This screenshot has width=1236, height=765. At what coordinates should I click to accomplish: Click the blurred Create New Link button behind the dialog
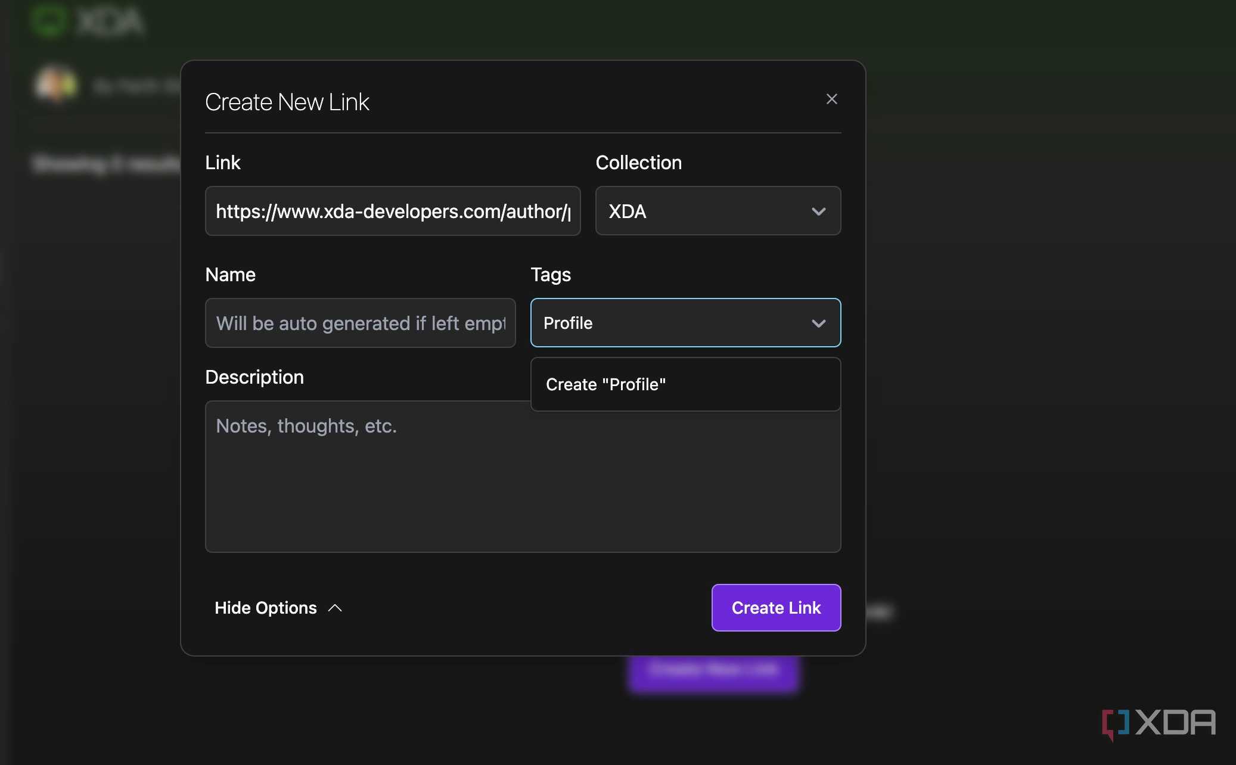click(x=713, y=671)
